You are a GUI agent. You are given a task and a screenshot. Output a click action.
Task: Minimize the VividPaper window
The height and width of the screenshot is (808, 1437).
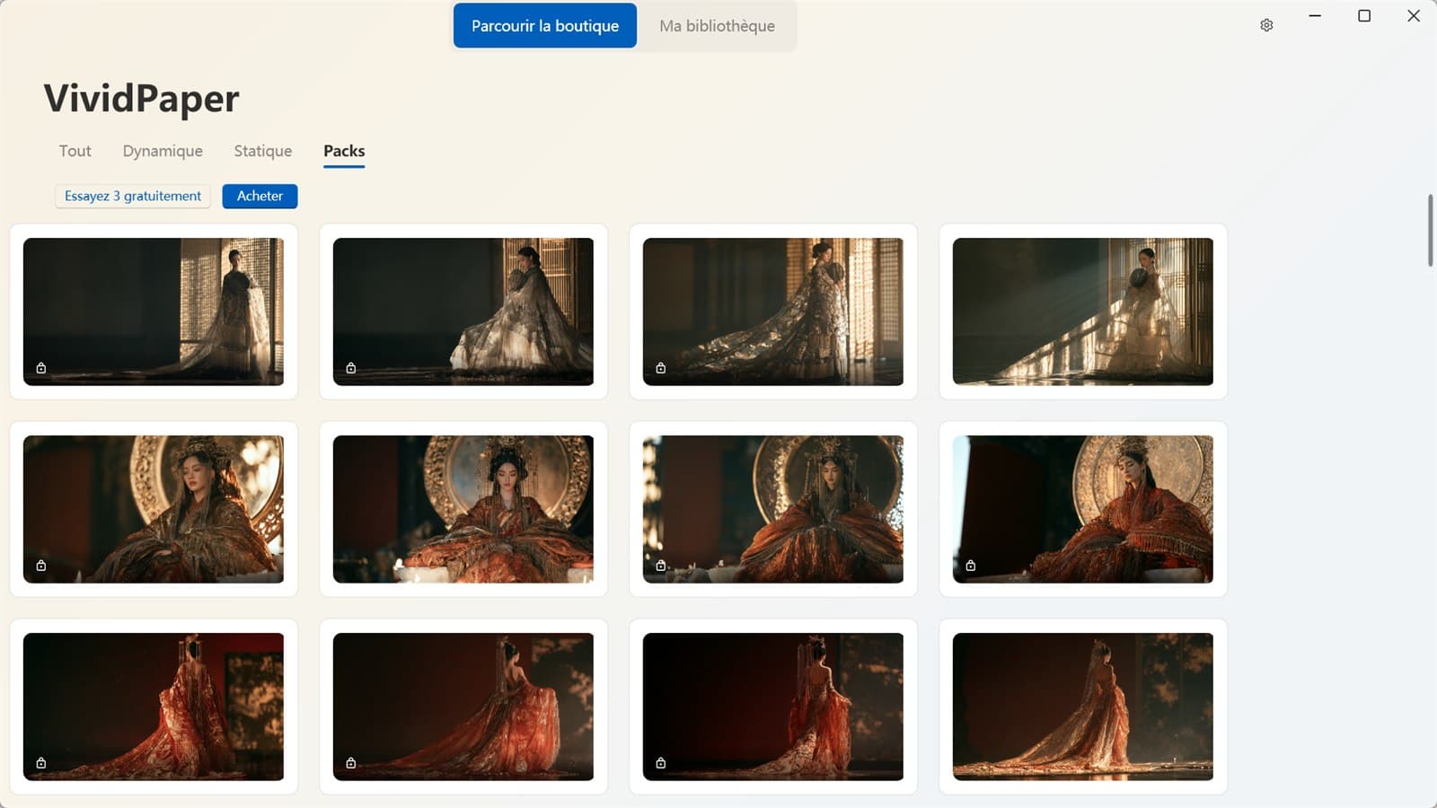pyautogui.click(x=1315, y=15)
